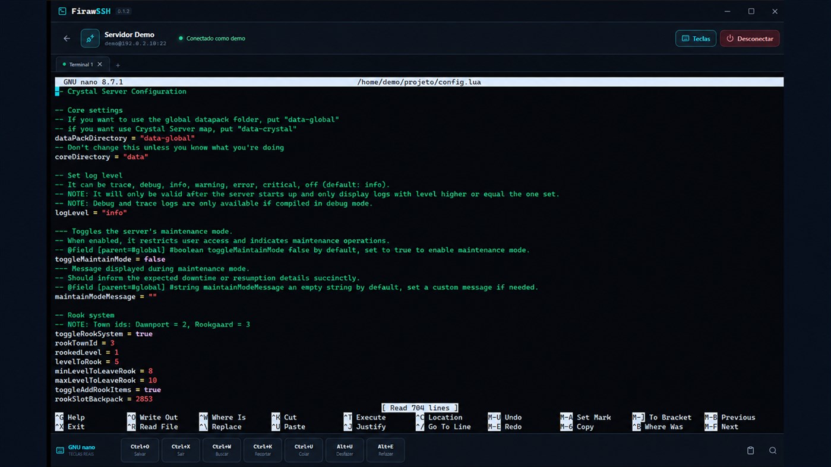Click the ^J Justify nano shortcut
The height and width of the screenshot is (467, 831).
[365, 427]
